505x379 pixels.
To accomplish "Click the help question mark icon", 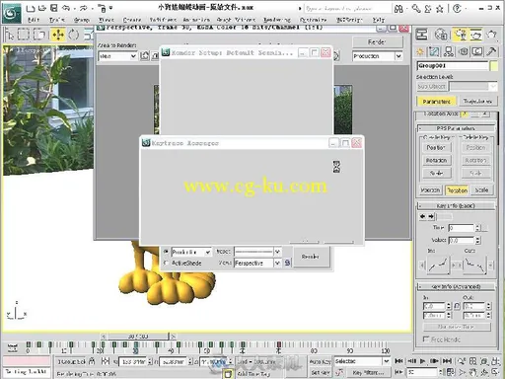I will [457, 9].
